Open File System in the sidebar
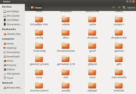Image resolution: width=136 pixels, height=94 pixels. click(12, 74)
